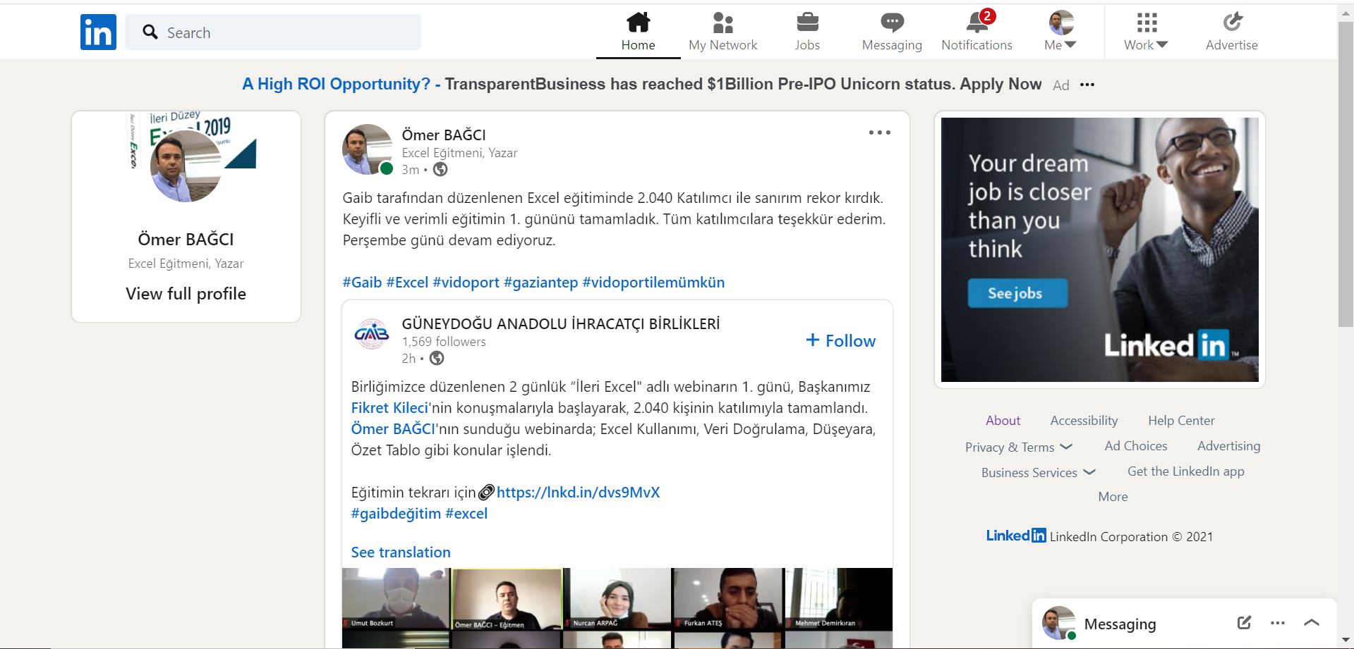Click the Ömer BAĞCI name in the left profile card
This screenshot has height=649, width=1354.
coord(186,240)
